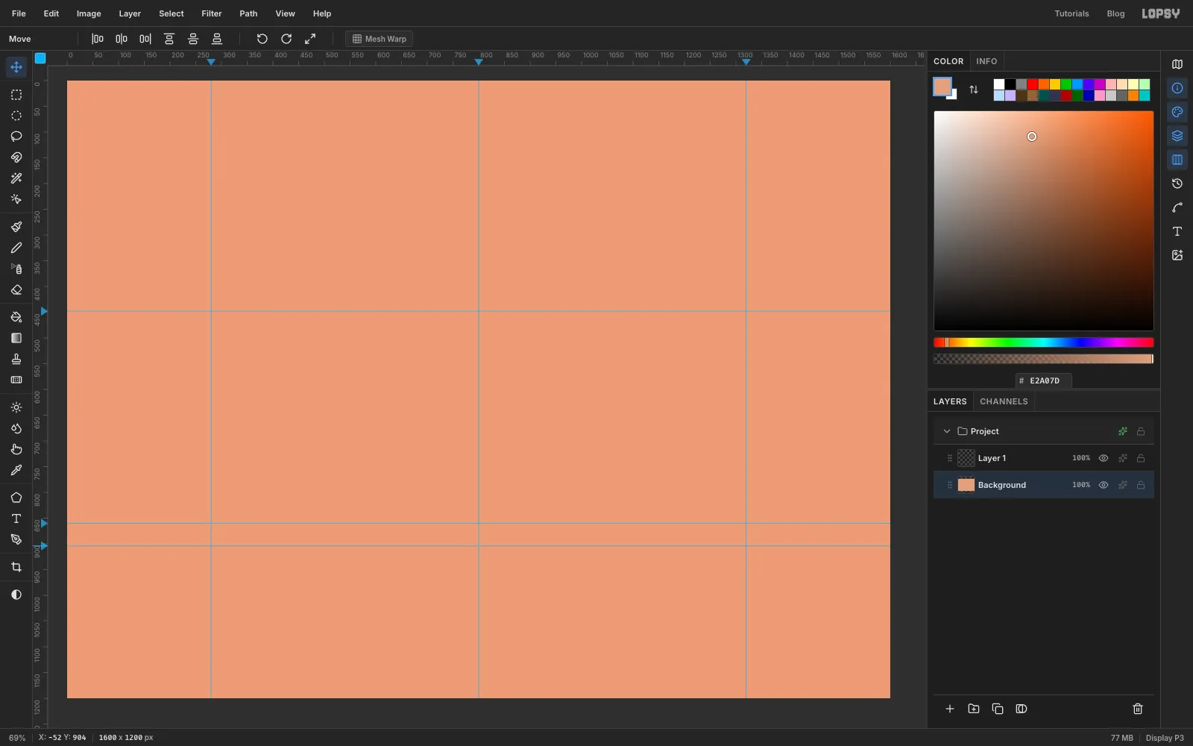The height and width of the screenshot is (746, 1193).
Task: Click the hex color field E2A07D
Action: tap(1044, 380)
